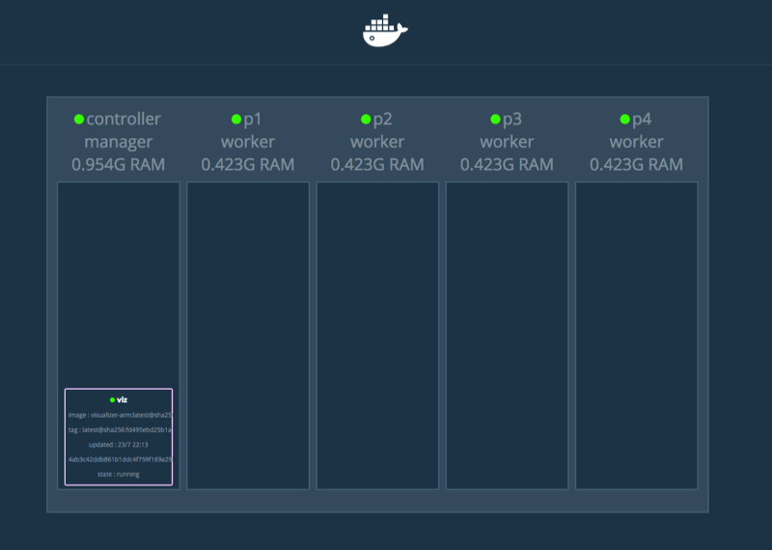Select the p1 node name

coord(253,120)
